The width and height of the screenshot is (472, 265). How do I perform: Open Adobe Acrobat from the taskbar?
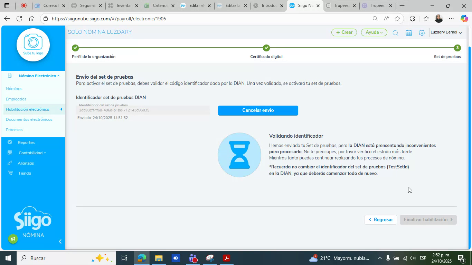pos(227,258)
